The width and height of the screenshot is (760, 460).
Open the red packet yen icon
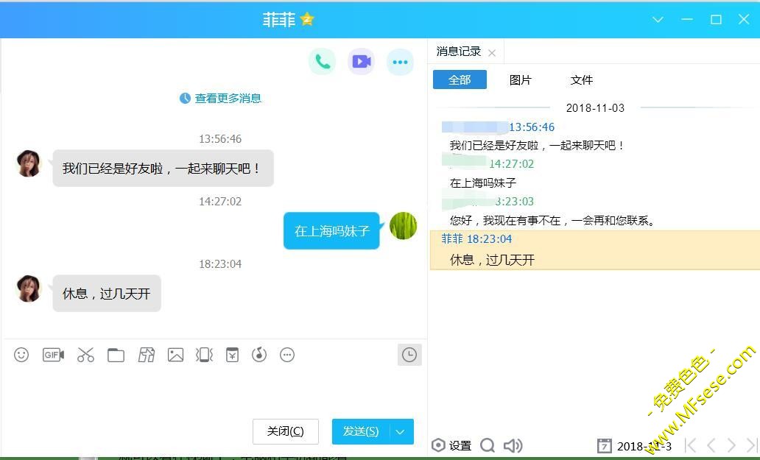click(x=232, y=355)
